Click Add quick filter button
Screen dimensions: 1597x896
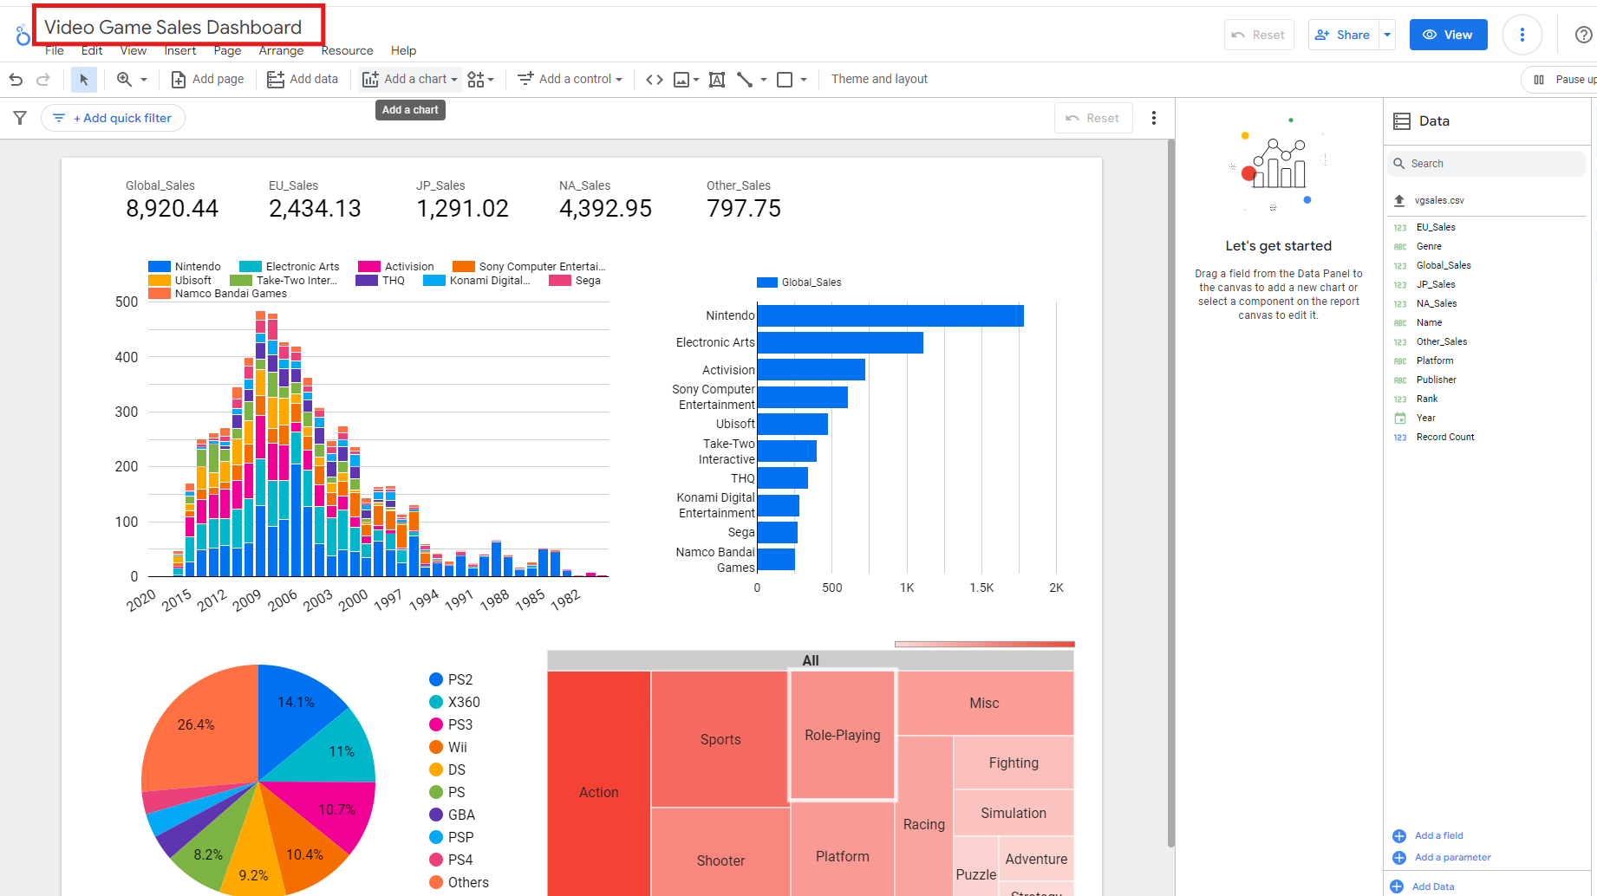click(114, 118)
